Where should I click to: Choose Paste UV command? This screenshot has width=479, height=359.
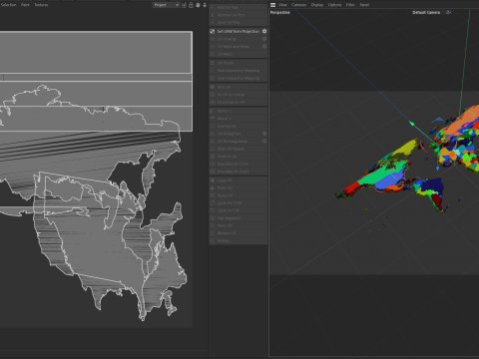click(239, 188)
